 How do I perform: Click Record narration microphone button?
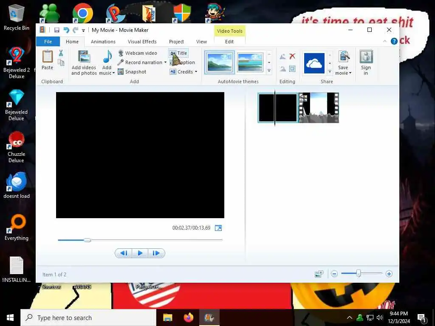tap(140, 62)
